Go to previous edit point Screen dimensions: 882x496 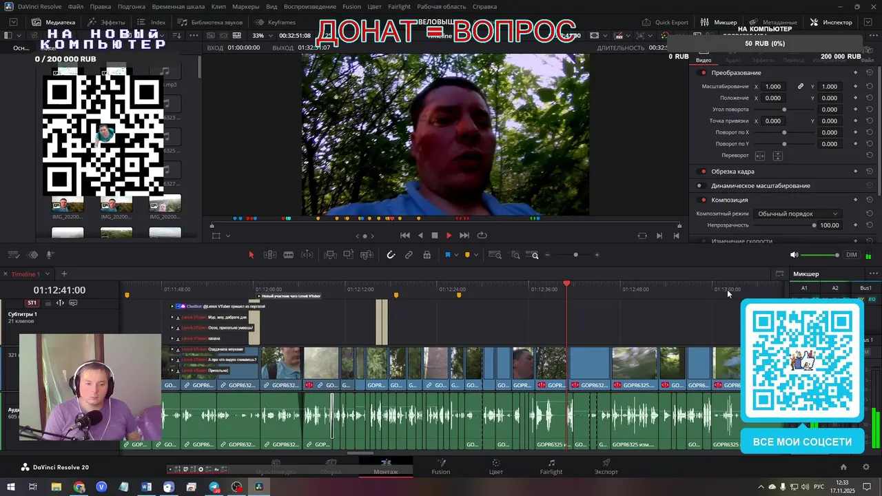click(x=676, y=236)
